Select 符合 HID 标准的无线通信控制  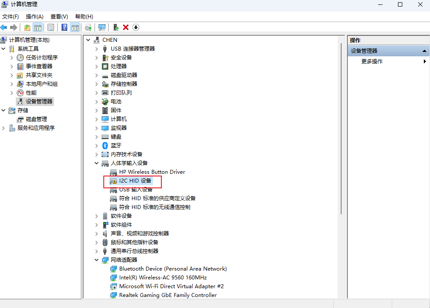coord(154,207)
